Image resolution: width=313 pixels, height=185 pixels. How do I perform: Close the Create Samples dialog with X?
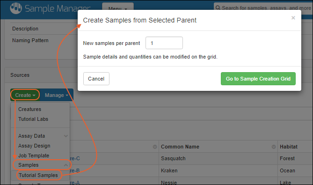293,18
